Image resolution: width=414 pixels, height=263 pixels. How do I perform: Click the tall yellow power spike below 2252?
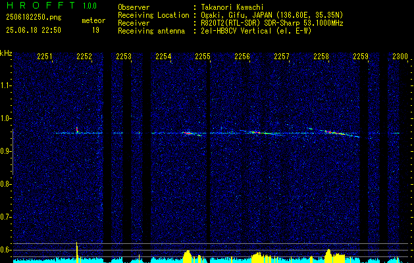77,252
